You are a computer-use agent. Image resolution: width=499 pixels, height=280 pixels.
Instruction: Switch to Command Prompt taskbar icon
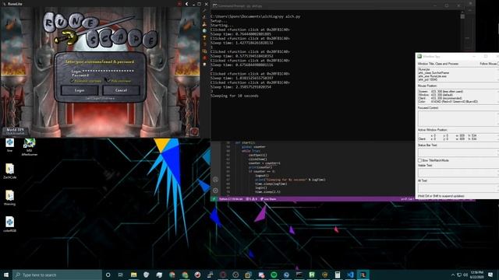point(299,275)
